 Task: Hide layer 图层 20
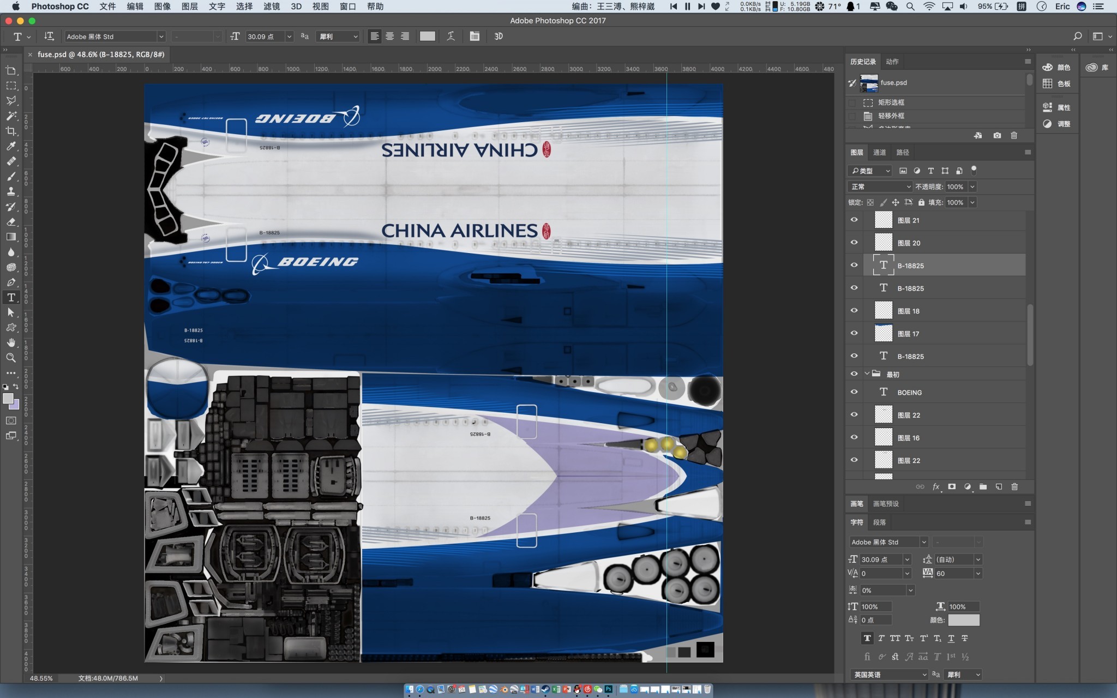point(854,243)
